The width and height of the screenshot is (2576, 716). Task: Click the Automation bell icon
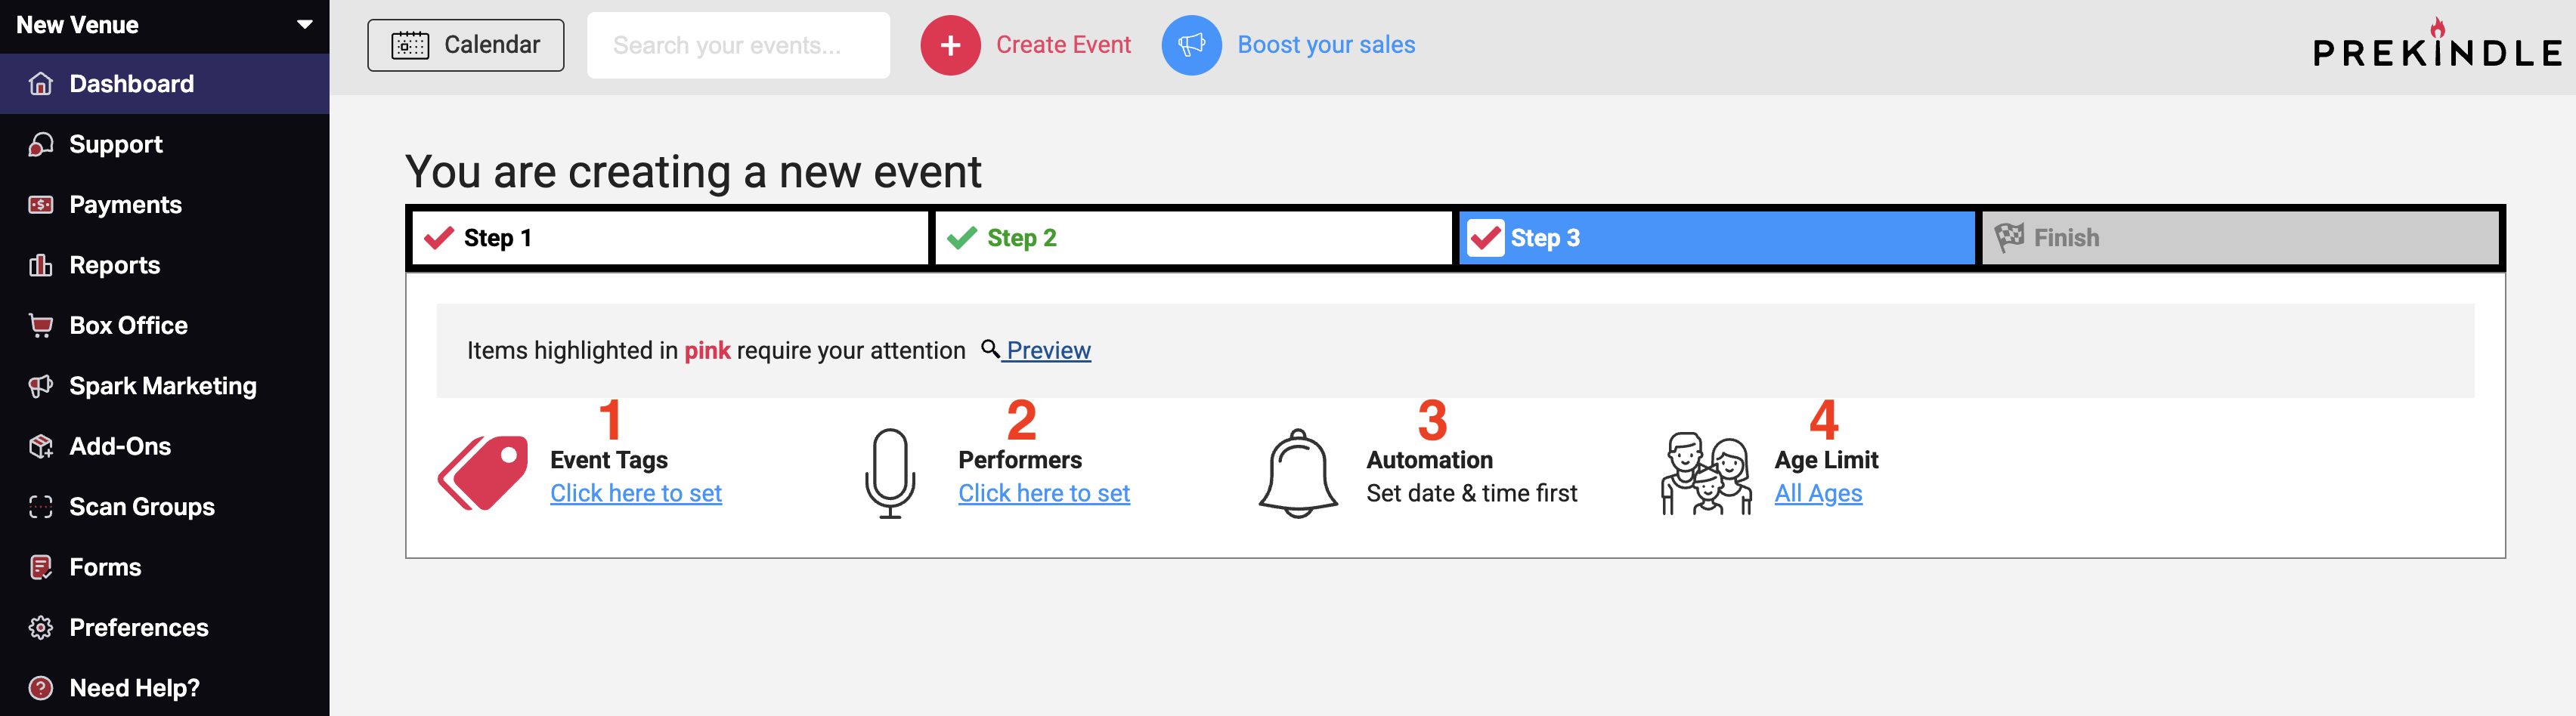pyautogui.click(x=1298, y=474)
